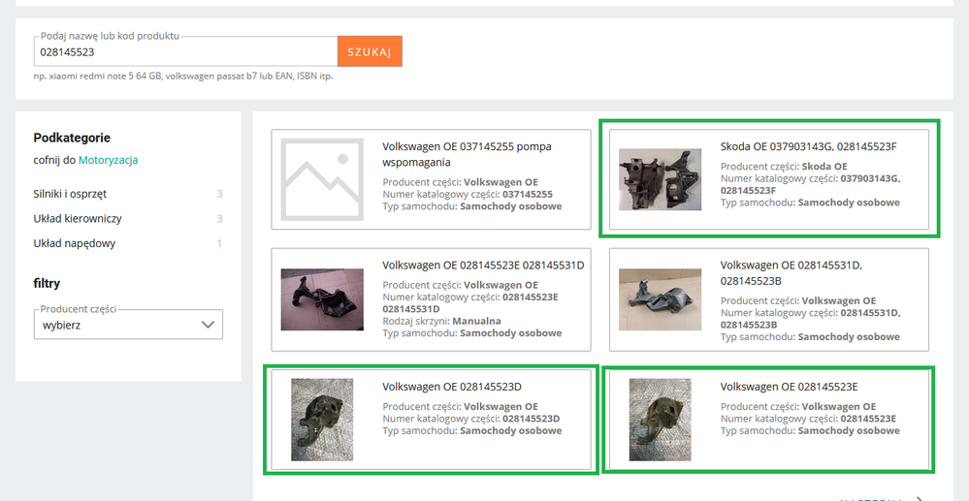Open the Volkswagen OE 028145523E listing title

tap(789, 387)
